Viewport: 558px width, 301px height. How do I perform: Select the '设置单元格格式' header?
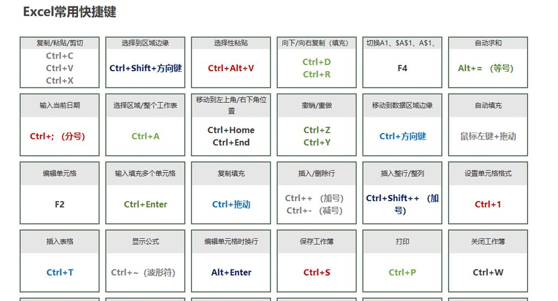click(488, 173)
